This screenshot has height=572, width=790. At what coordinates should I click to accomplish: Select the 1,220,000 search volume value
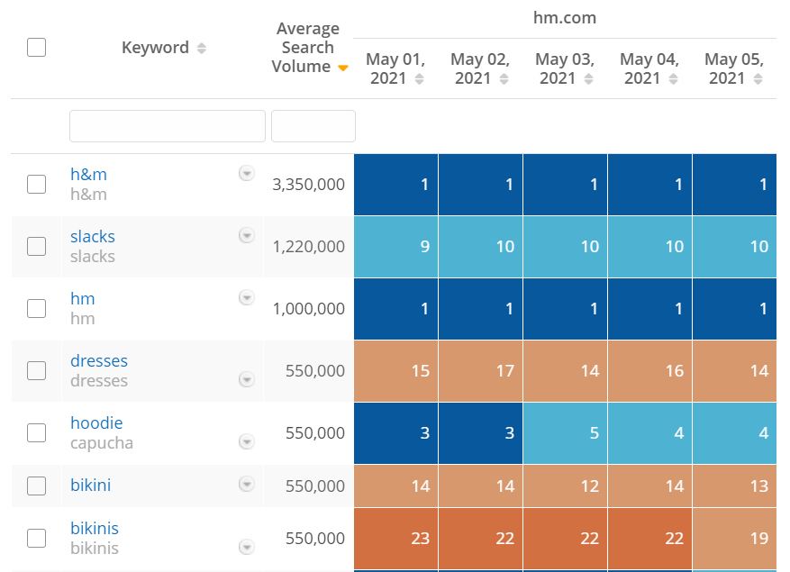point(308,247)
